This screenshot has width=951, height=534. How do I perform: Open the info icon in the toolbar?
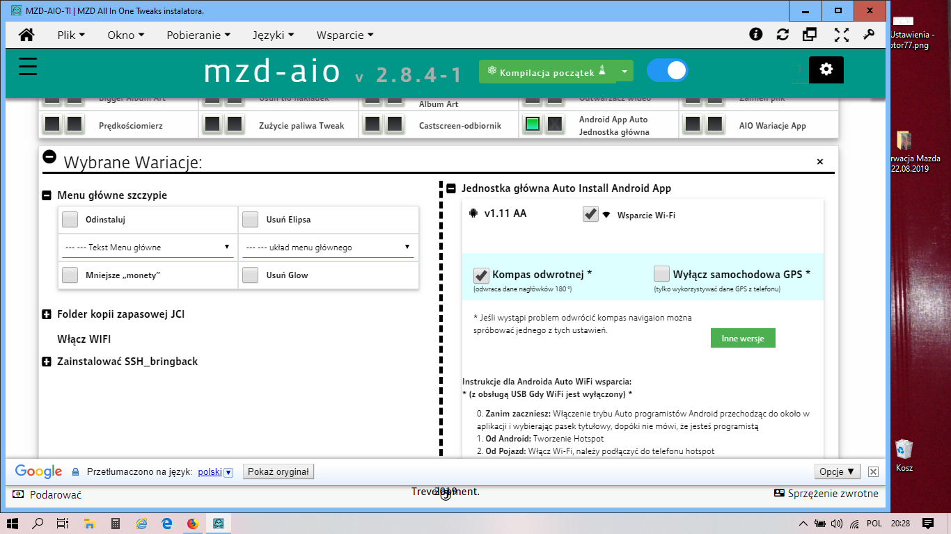coord(755,35)
